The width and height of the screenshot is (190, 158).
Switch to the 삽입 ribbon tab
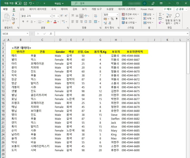(x=22, y=9)
